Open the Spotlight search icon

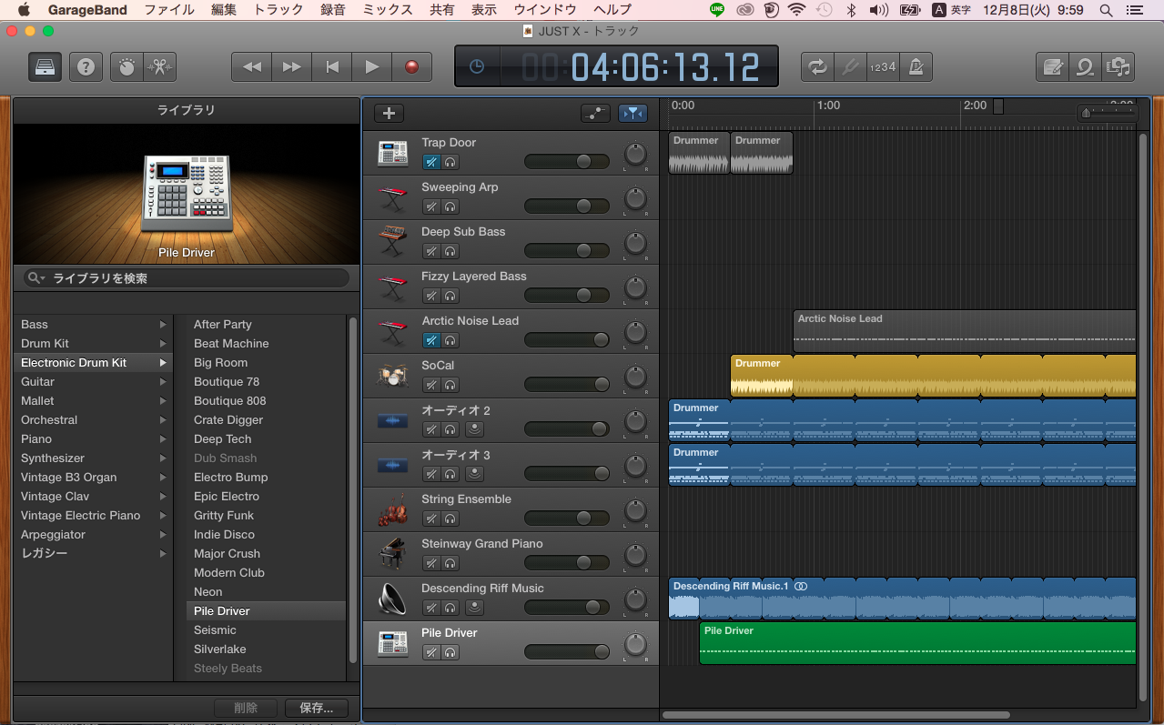click(x=1106, y=10)
